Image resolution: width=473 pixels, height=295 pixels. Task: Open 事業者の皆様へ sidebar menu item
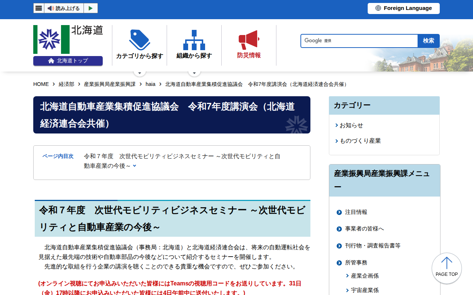(x=364, y=229)
